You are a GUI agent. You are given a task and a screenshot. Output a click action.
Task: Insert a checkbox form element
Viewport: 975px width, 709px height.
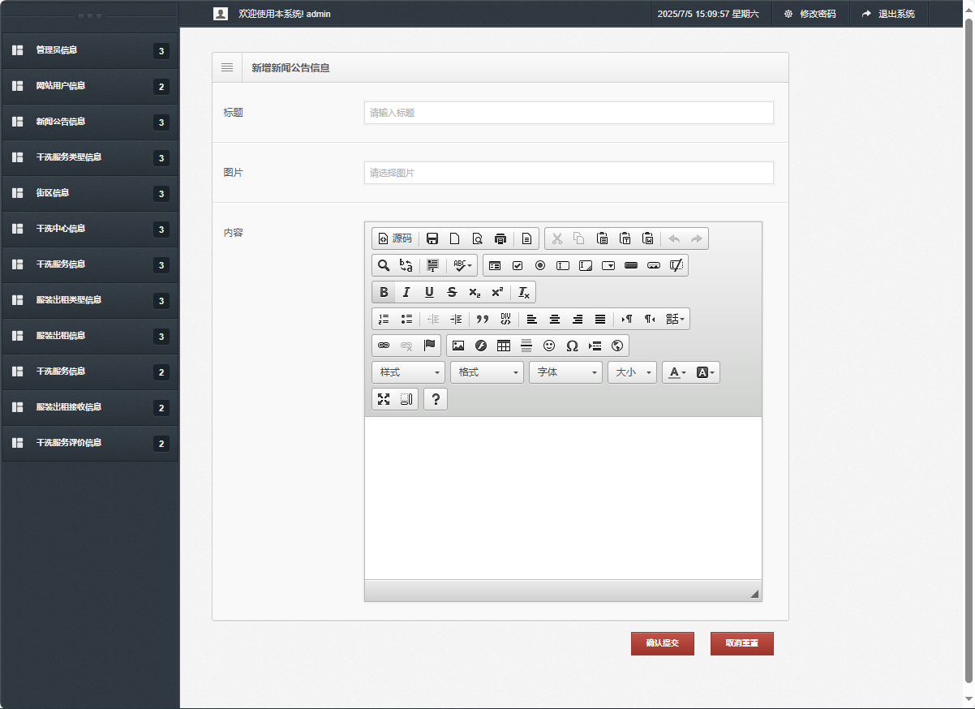pos(518,265)
